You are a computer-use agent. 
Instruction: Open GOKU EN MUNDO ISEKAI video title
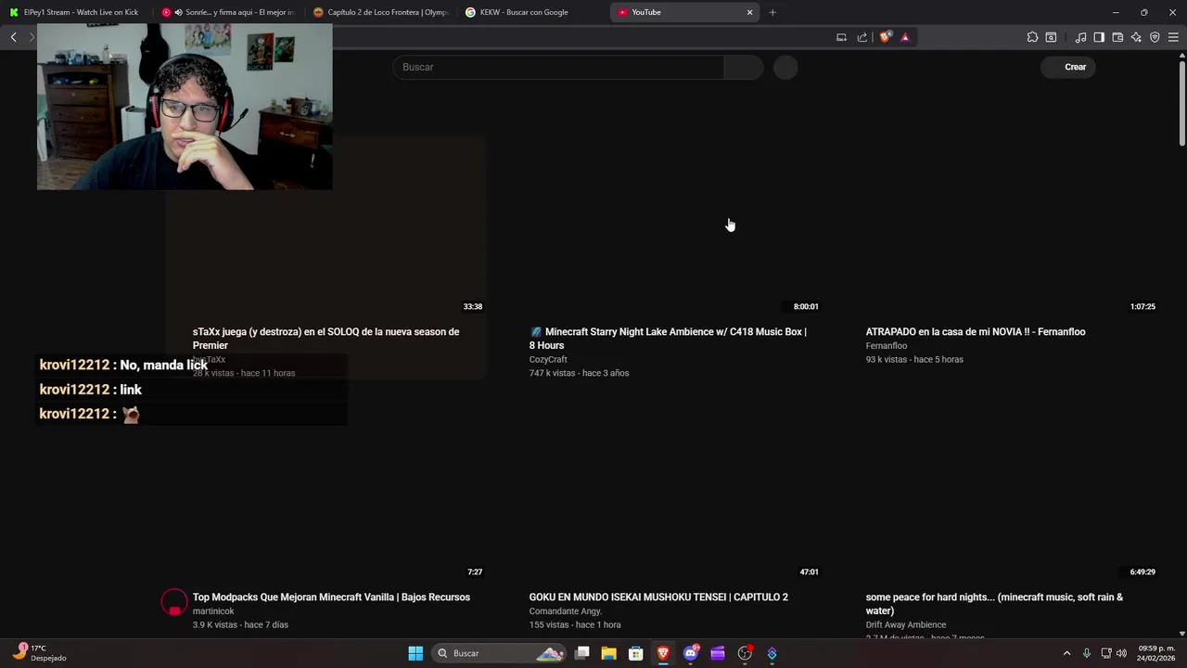click(658, 597)
